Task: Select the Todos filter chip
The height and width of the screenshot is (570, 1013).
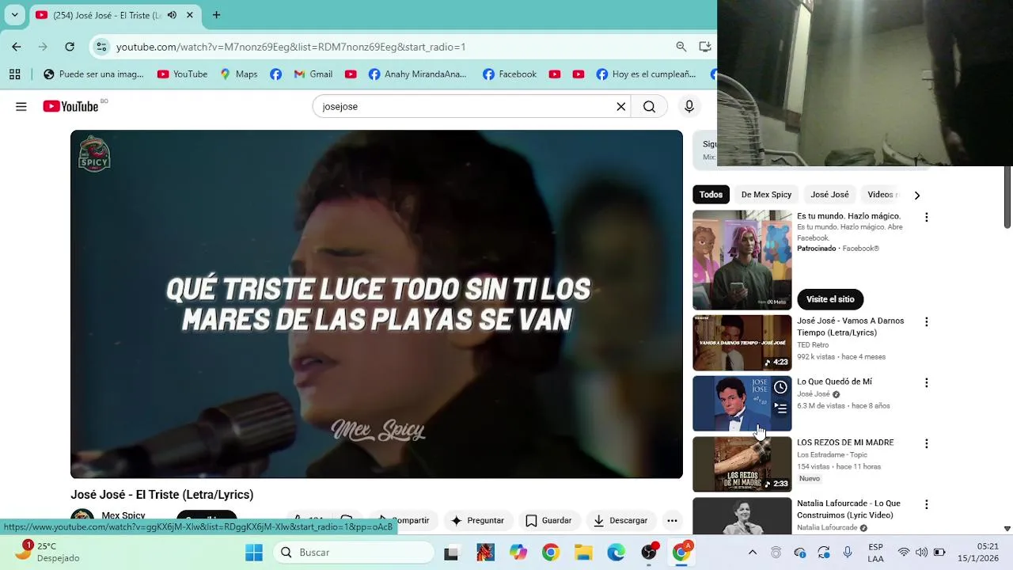Action: point(711,195)
